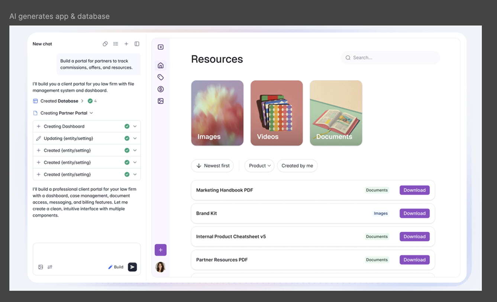Open the tag (offers) icon in the sidebar
The image size is (497, 302).
pos(161,77)
